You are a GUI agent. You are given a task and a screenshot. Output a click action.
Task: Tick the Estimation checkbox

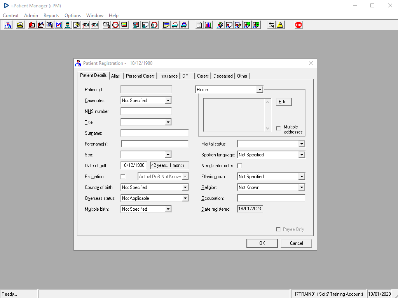[x=123, y=177]
